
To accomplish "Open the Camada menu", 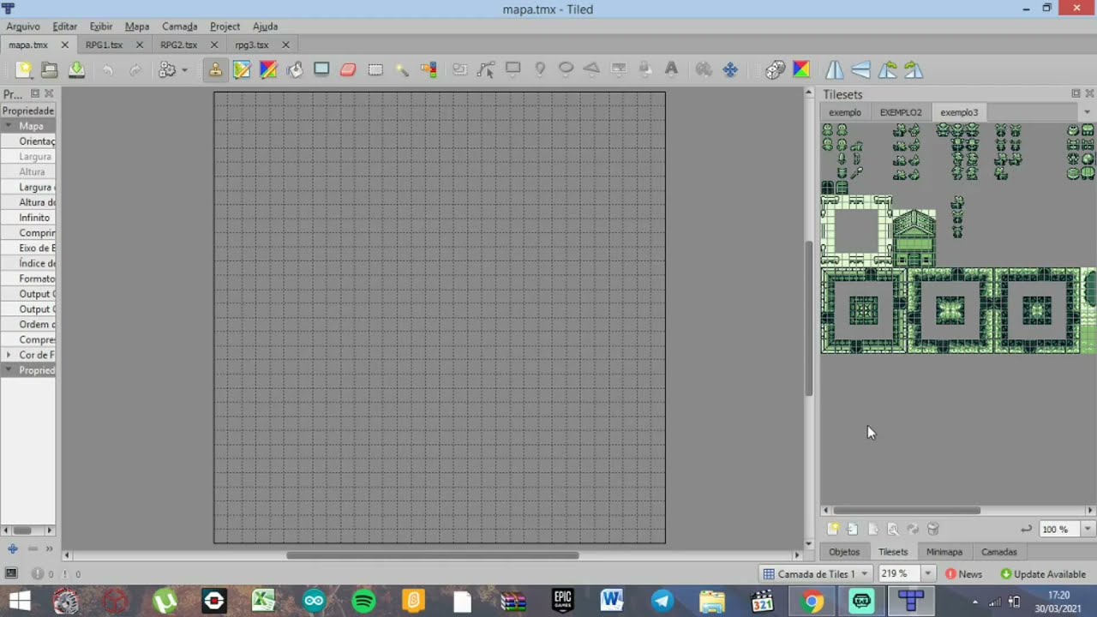I will (x=179, y=27).
